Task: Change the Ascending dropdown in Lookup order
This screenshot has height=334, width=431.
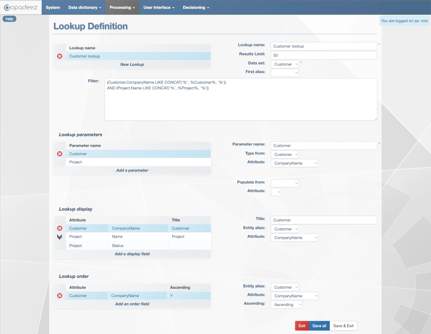Action: tap(286, 304)
